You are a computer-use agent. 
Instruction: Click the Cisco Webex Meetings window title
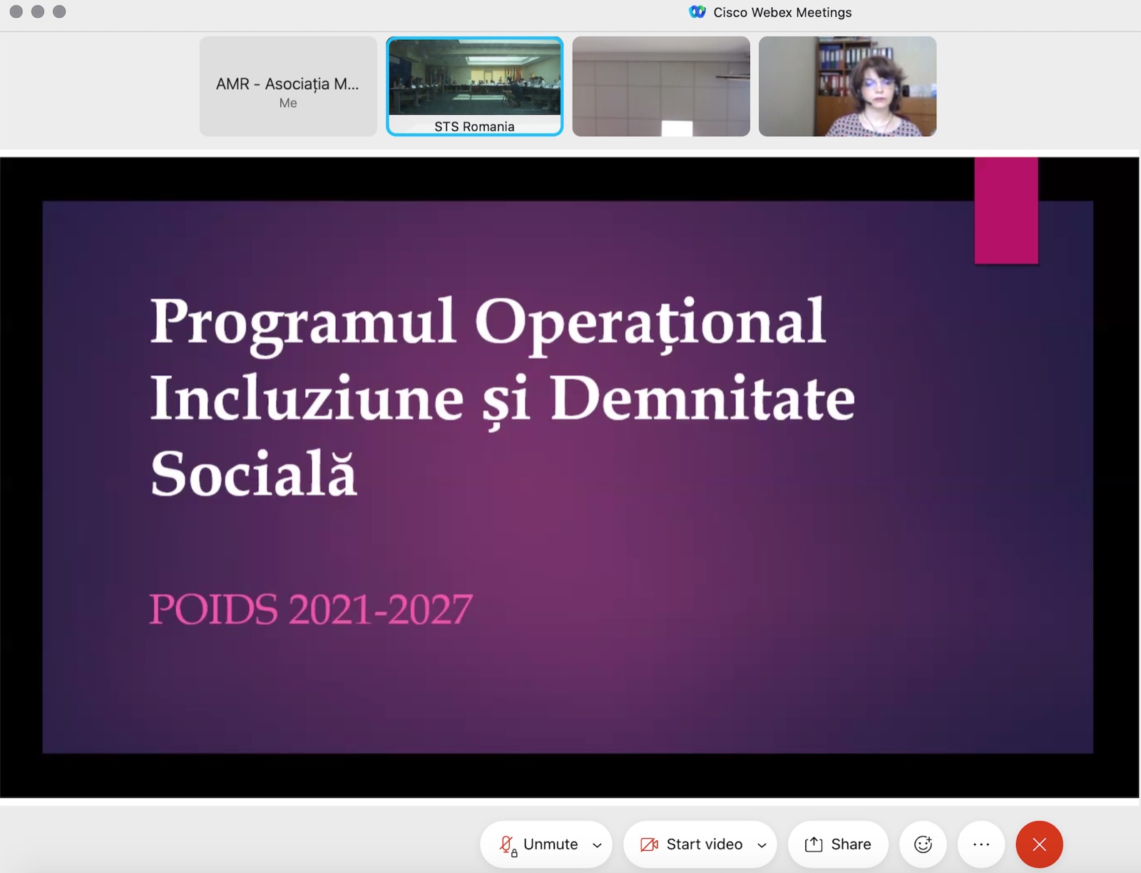click(782, 12)
